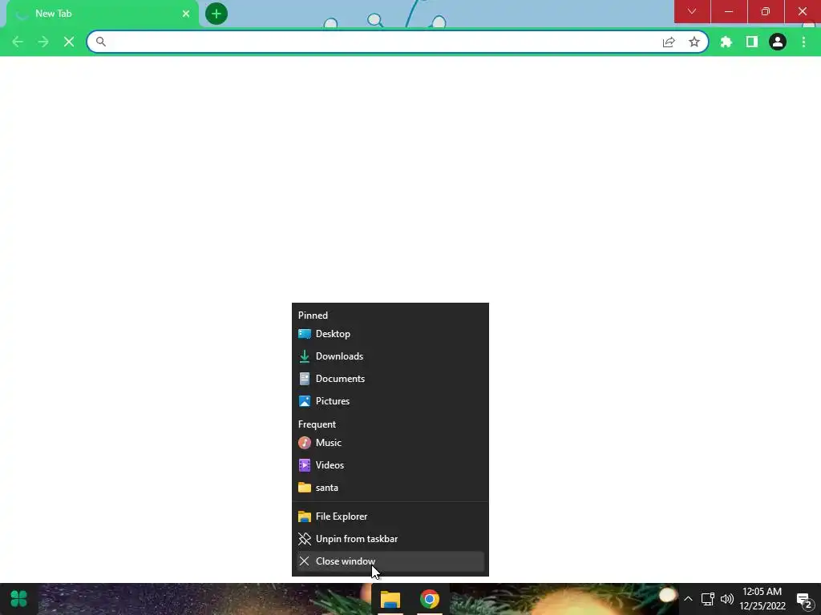This screenshot has width=821, height=615.
Task: Show hidden system tray icons
Action: [688, 599]
